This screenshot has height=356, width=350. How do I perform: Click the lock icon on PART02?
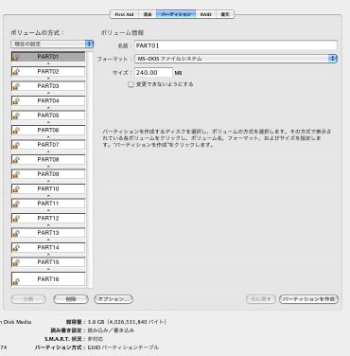coord(16,72)
